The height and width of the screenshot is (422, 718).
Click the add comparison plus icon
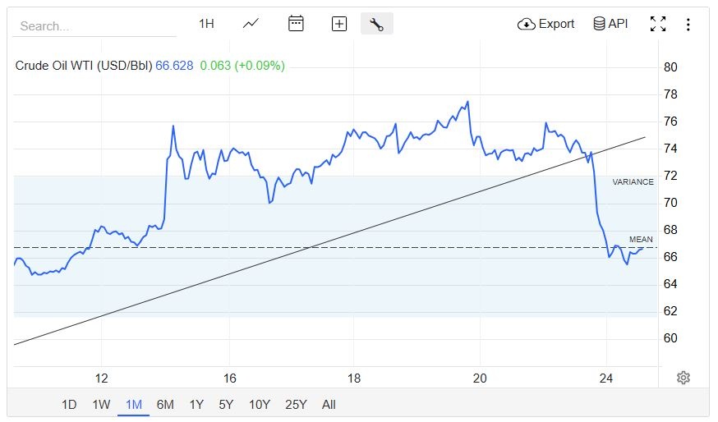(x=339, y=24)
